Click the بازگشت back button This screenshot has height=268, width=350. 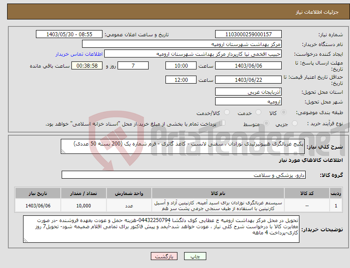164,256
